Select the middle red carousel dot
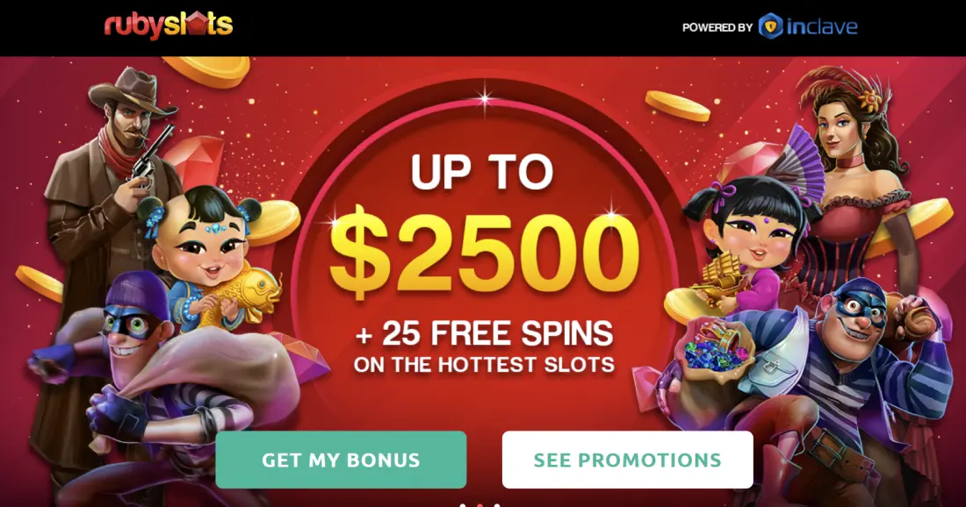Viewport: 966px width, 507px height. click(480, 505)
